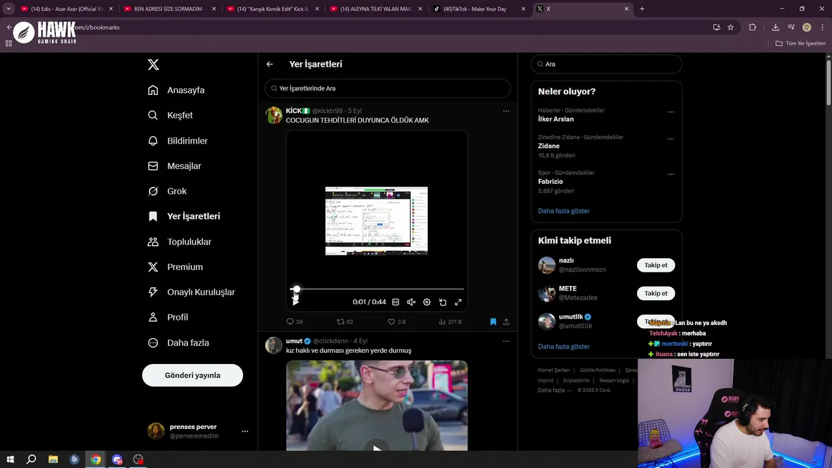The image size is (832, 468).
Task: Open Zidane trending topic
Action: (x=549, y=146)
